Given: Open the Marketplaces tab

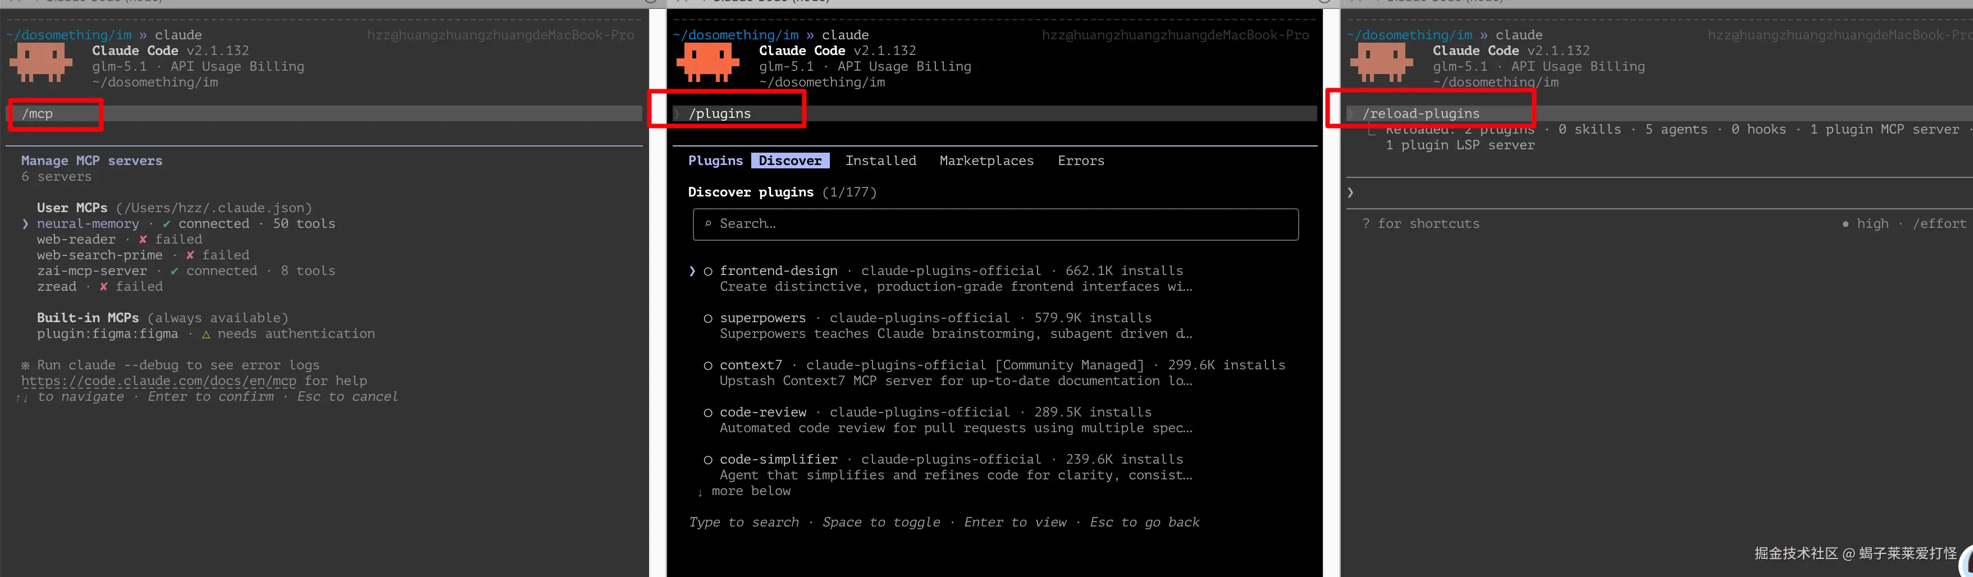Looking at the screenshot, I should (986, 161).
